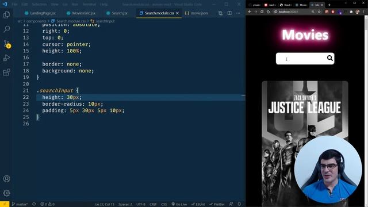Switch to the Search.jsx tab
Screen dimensions: 368x207
point(117,13)
